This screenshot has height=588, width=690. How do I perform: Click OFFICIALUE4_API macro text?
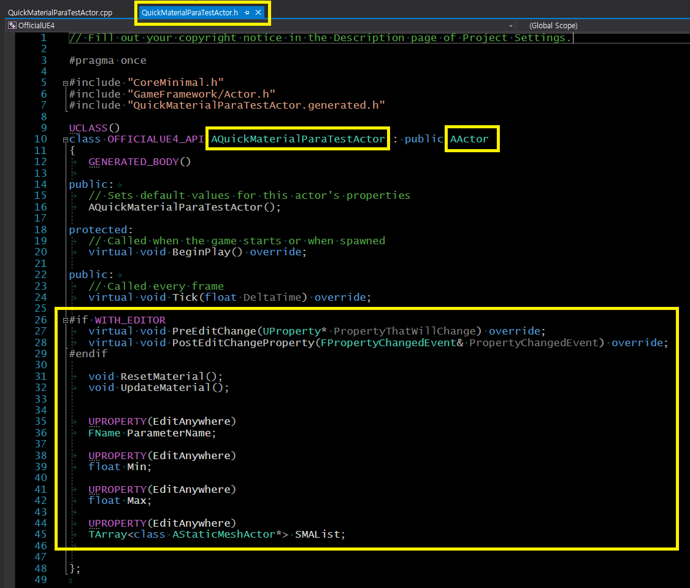(155, 139)
